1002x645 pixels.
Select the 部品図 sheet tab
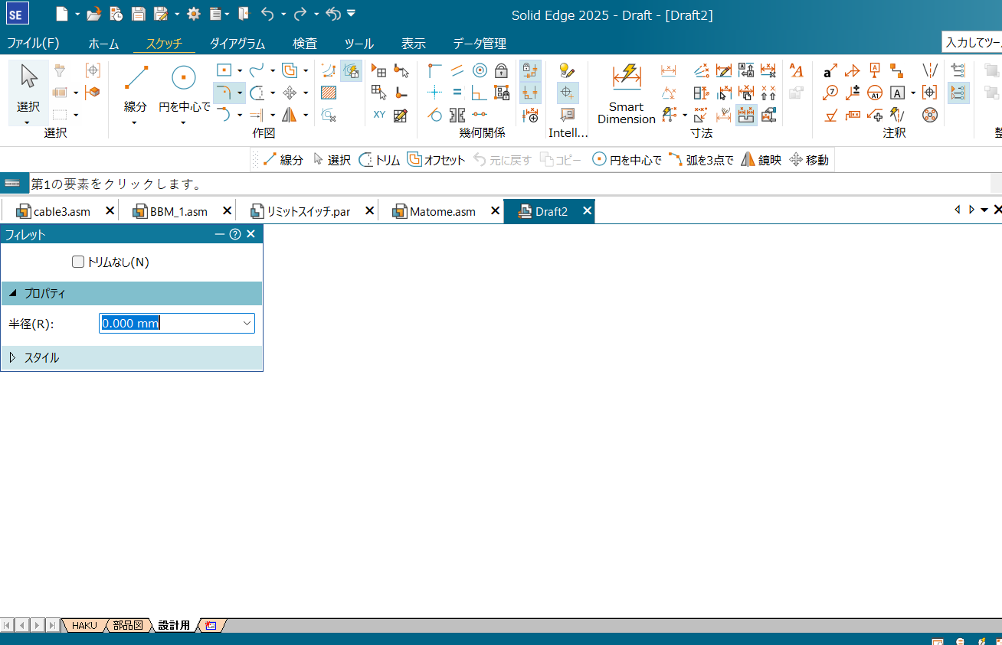(x=127, y=625)
